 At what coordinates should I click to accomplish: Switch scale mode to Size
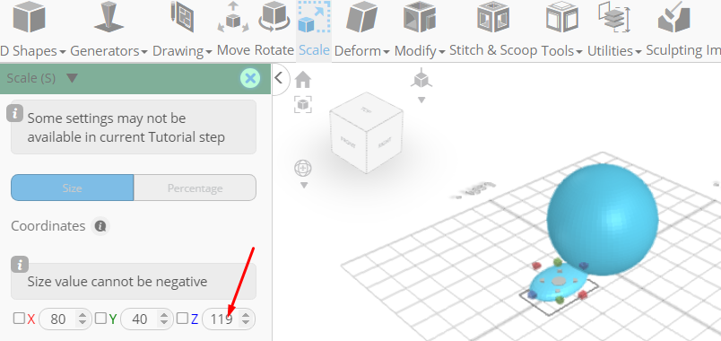[x=73, y=188]
